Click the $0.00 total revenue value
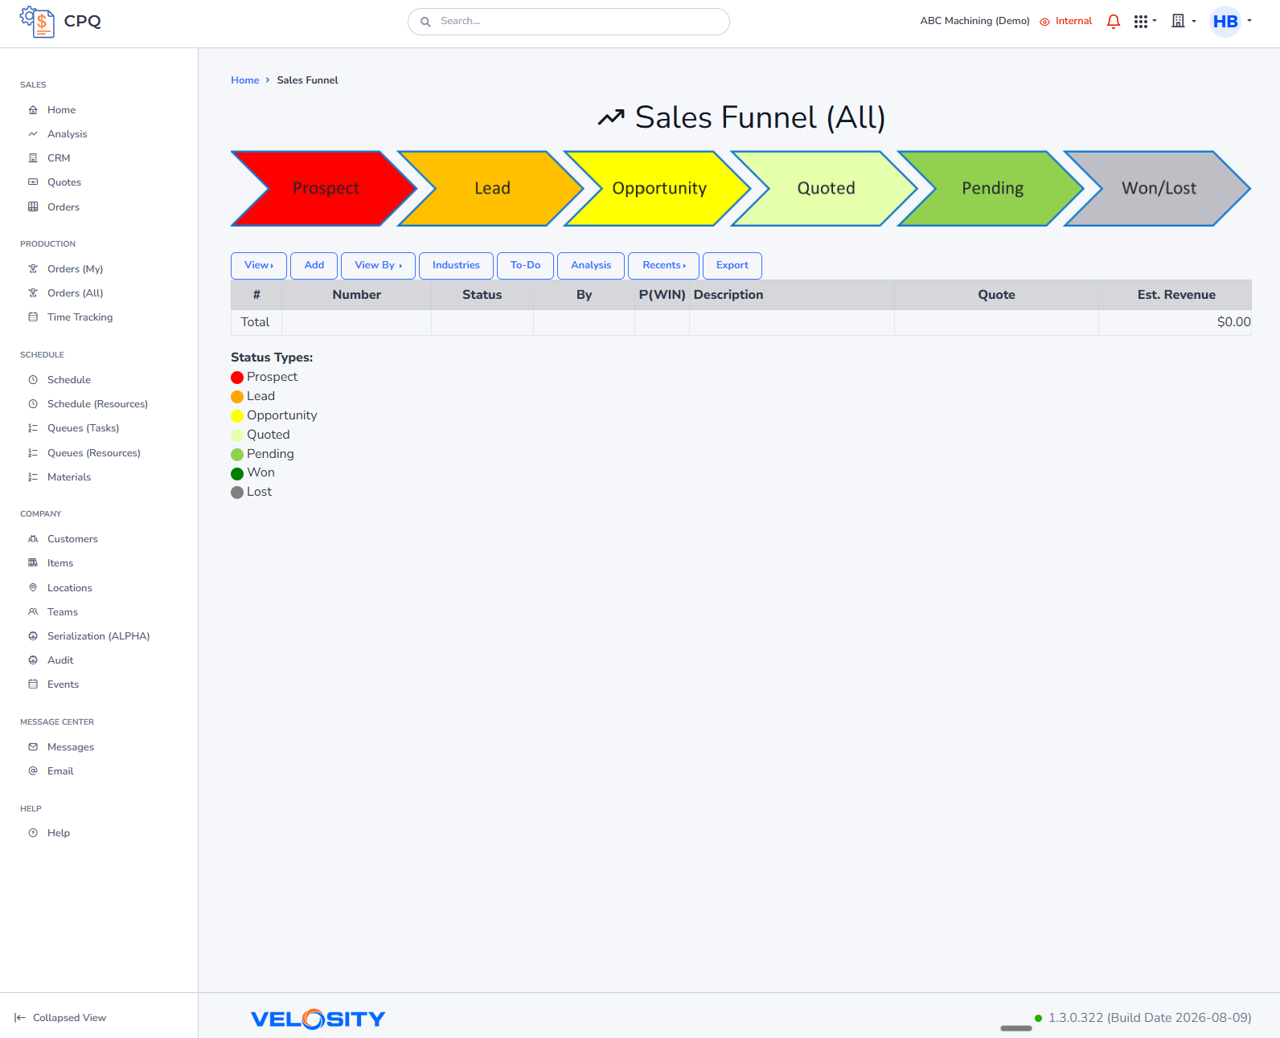1280x1038 pixels. pyautogui.click(x=1233, y=322)
